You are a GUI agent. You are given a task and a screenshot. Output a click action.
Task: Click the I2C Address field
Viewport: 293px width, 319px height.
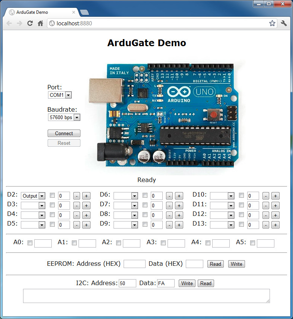tap(127, 283)
